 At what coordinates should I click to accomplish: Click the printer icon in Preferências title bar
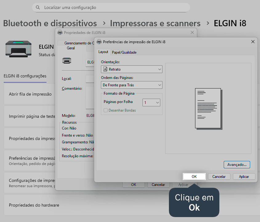click(x=99, y=42)
